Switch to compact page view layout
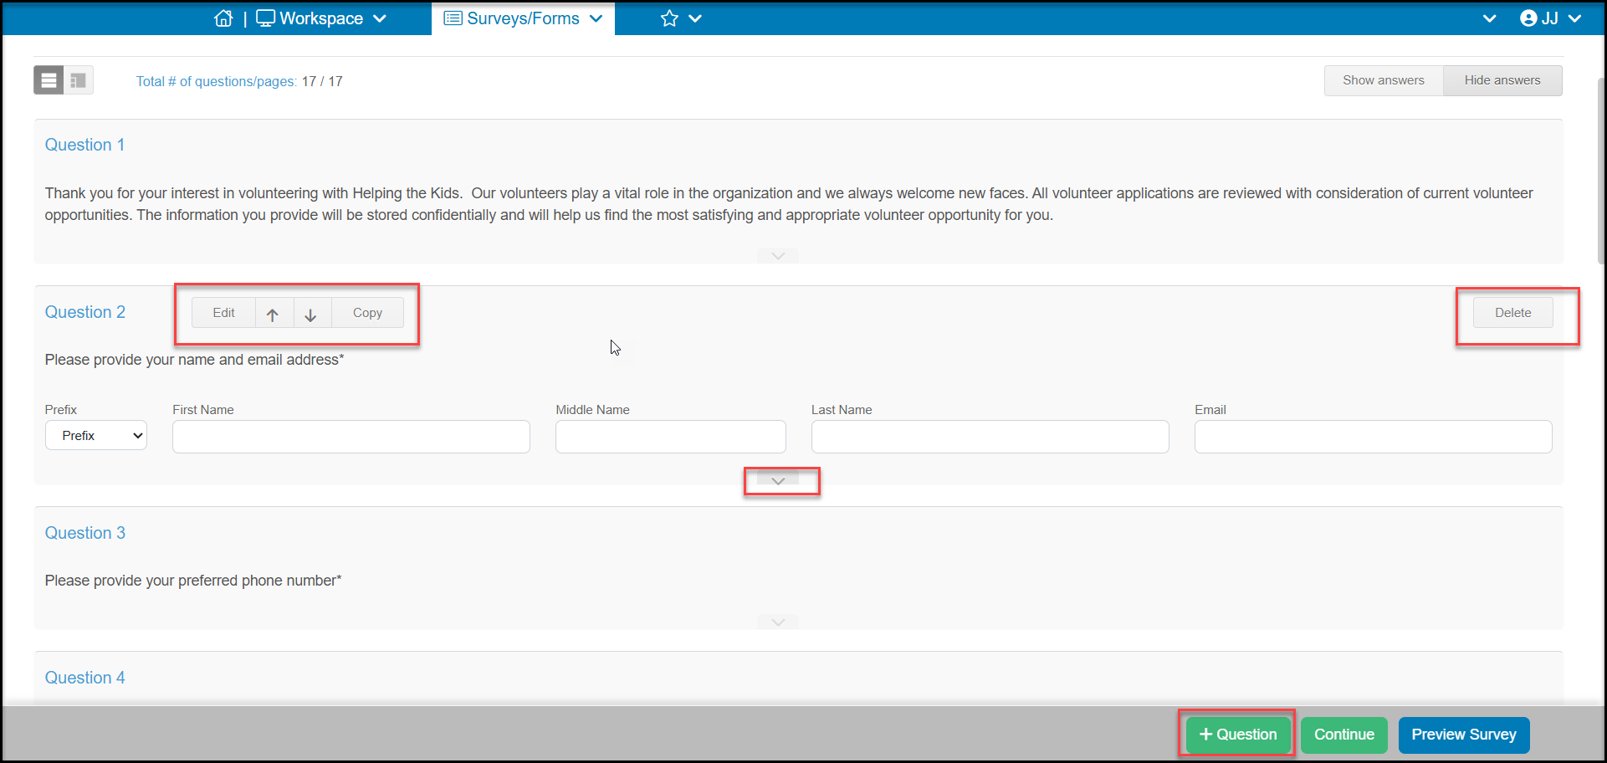Viewport: 1607px width, 763px height. tap(79, 80)
